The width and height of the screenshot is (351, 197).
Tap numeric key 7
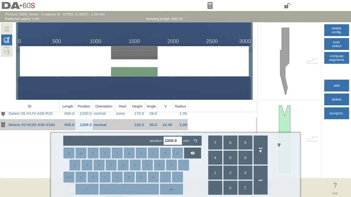[x=215, y=142]
